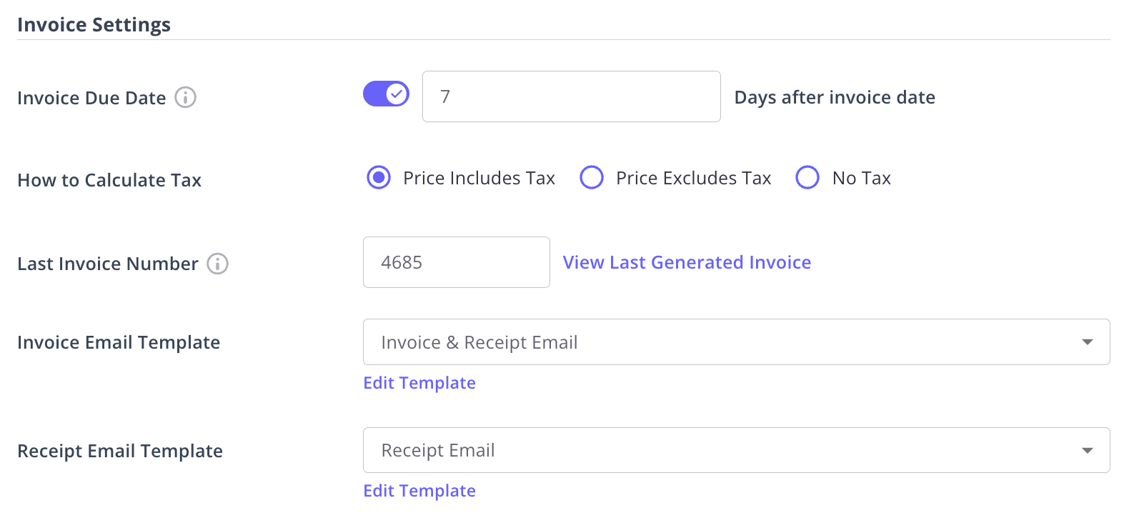Click the Days after invoice date text

[x=835, y=97]
